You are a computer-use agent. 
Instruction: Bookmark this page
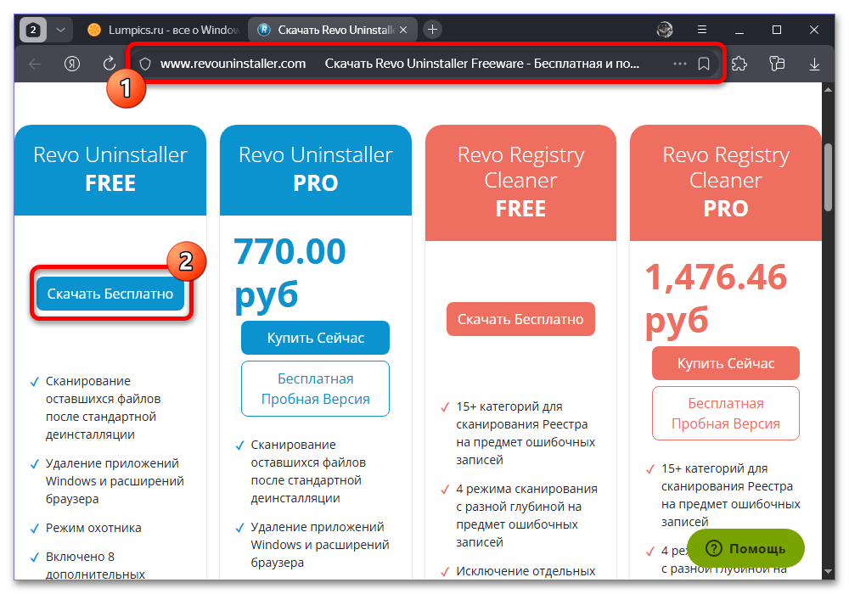point(703,64)
